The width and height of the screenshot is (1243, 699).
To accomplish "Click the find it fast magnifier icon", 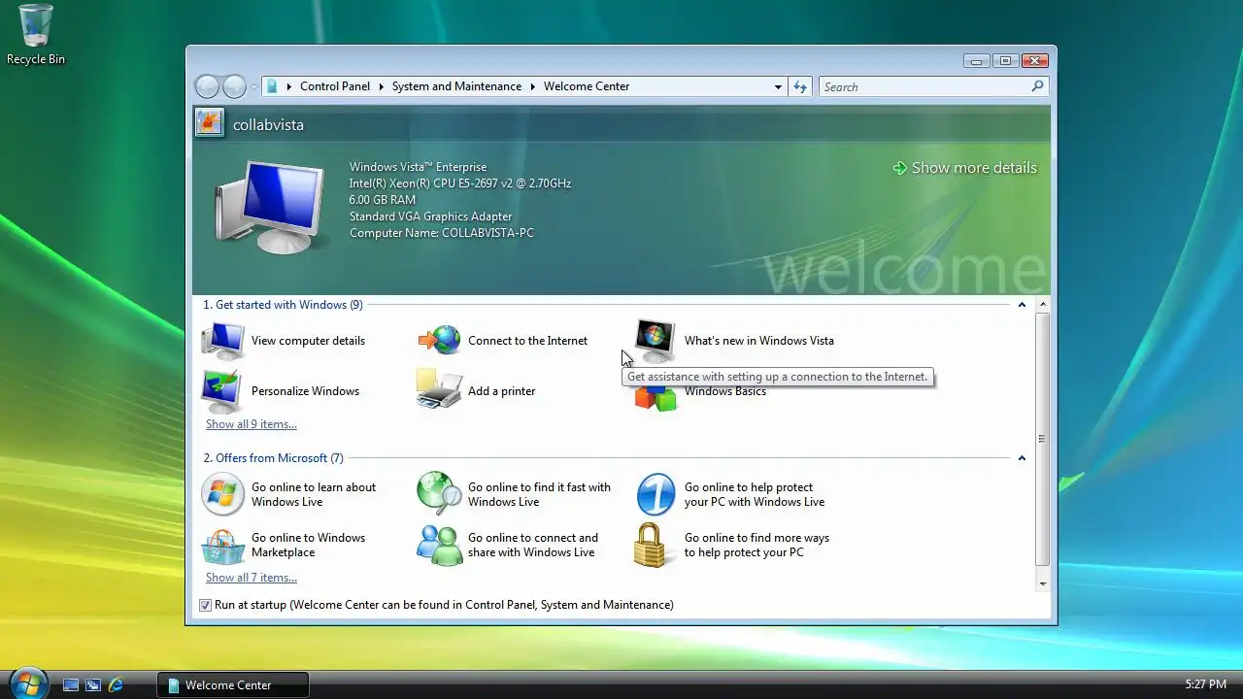I will coord(439,493).
